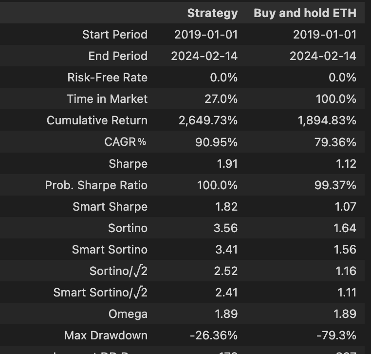Select the 99.37% Prob. Sharpe value

click(335, 185)
